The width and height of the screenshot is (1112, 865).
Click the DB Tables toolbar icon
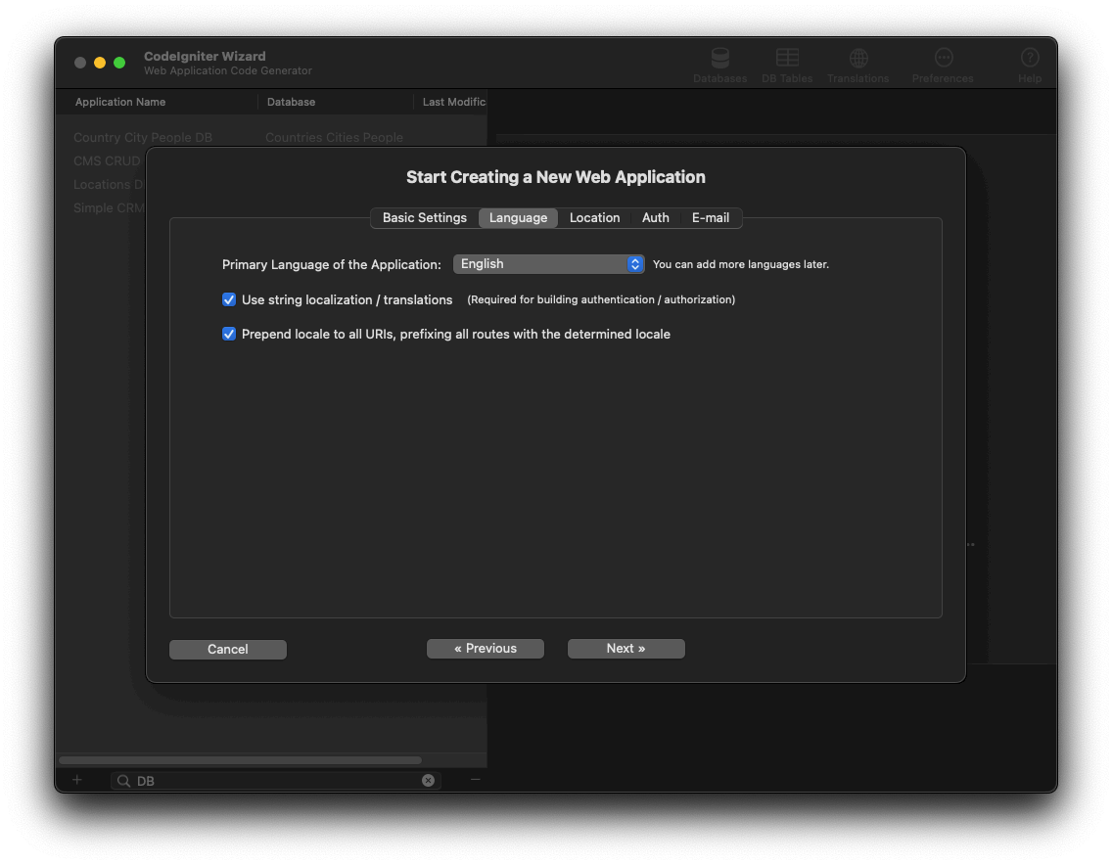pyautogui.click(x=787, y=59)
